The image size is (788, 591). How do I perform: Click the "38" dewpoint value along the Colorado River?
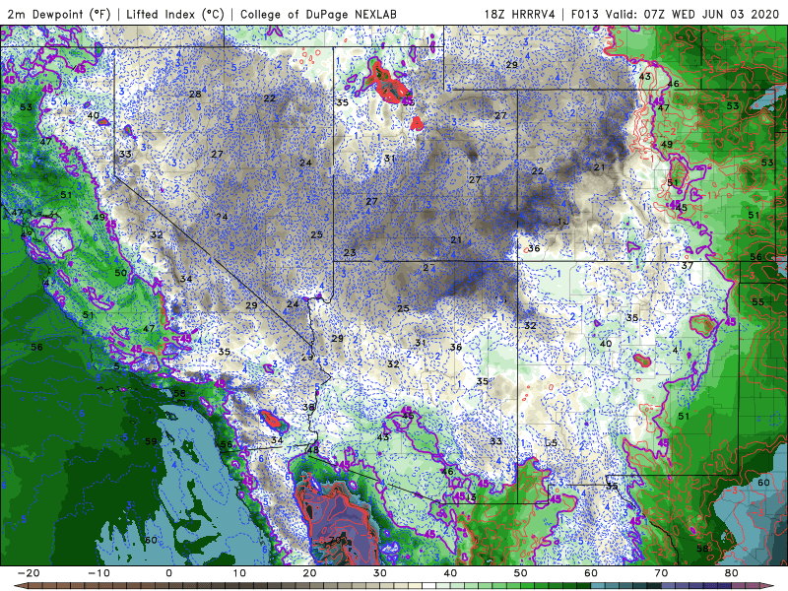308,407
